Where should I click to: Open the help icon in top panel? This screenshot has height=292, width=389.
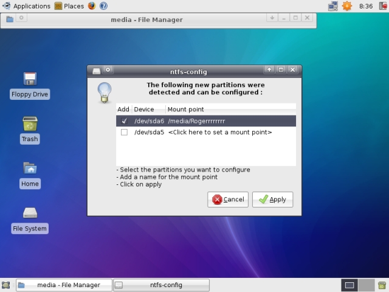pos(103,5)
